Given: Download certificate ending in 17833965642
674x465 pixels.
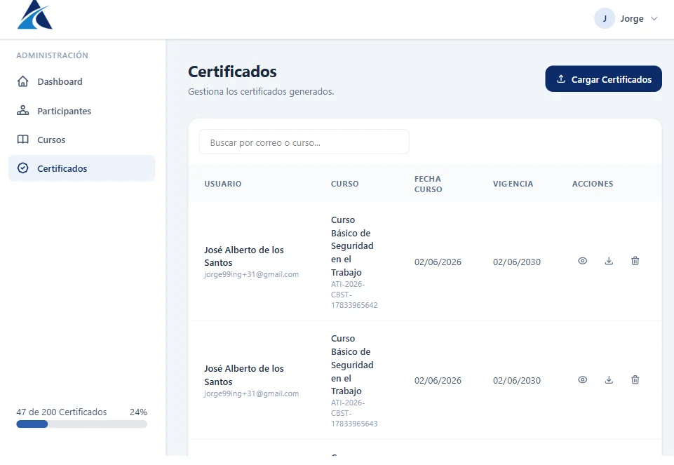Looking at the screenshot, I should pyautogui.click(x=609, y=261).
